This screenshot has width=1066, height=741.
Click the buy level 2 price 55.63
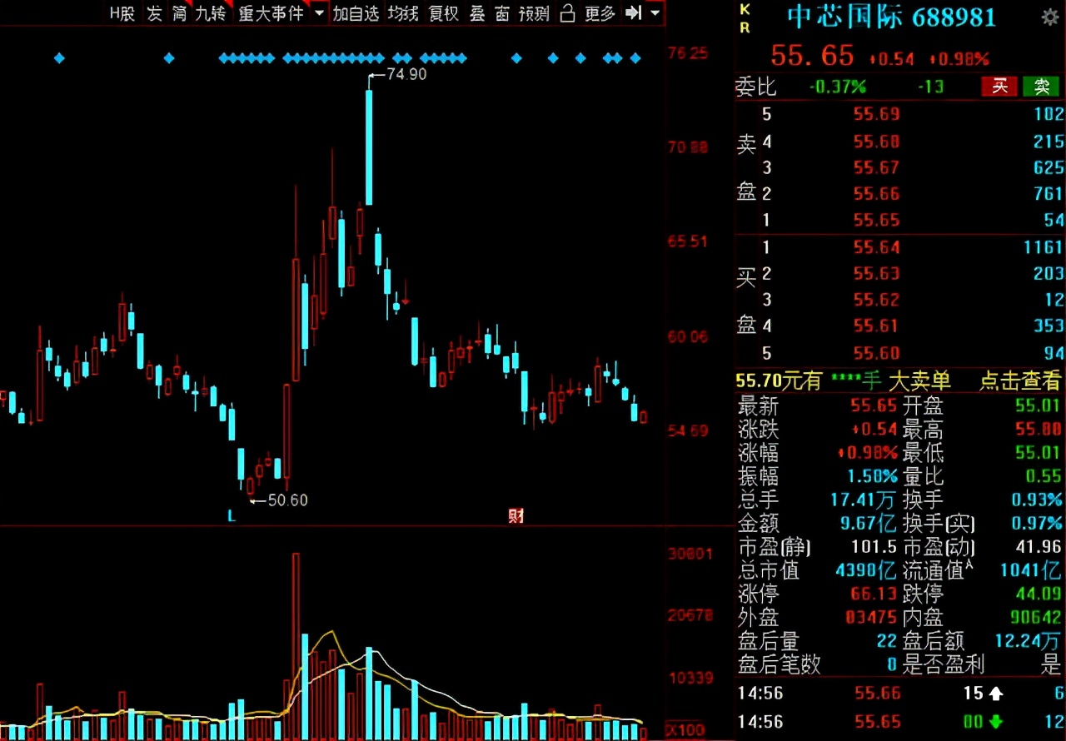(x=877, y=273)
